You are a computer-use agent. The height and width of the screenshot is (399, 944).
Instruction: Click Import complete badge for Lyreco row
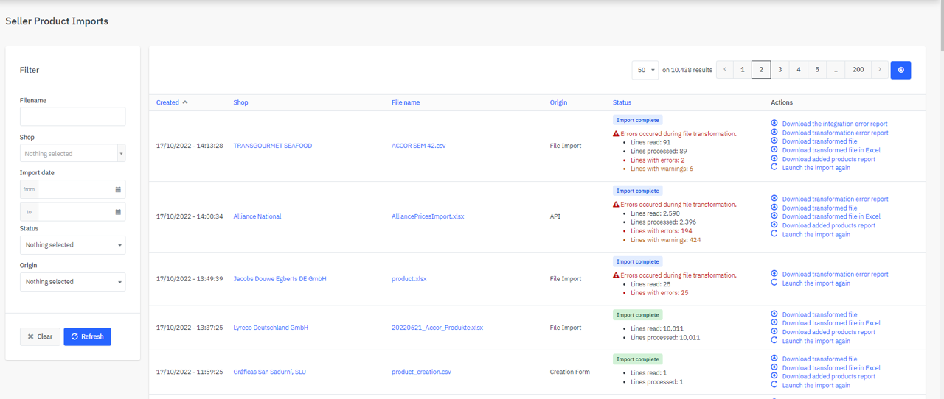click(637, 315)
